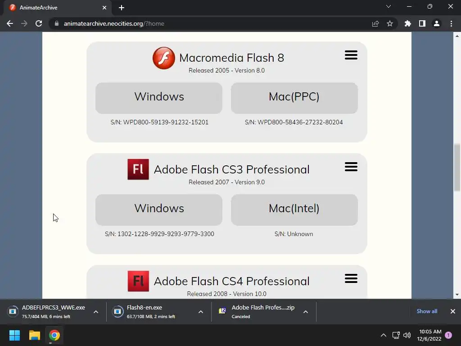461x346 pixels.
Task: Toggle the browser side panel icon
Action: pos(422,23)
